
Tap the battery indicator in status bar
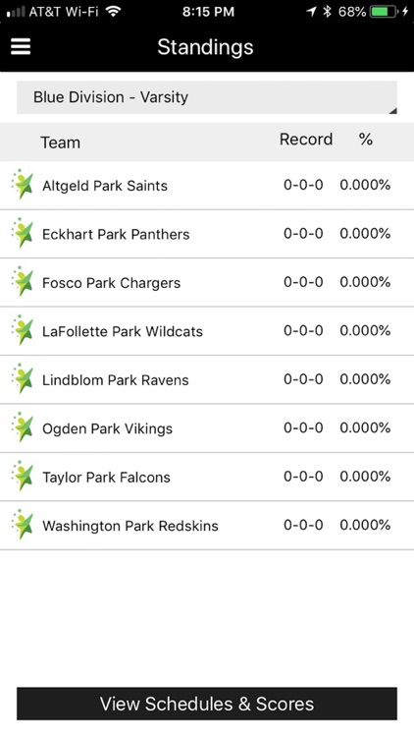coord(384,11)
